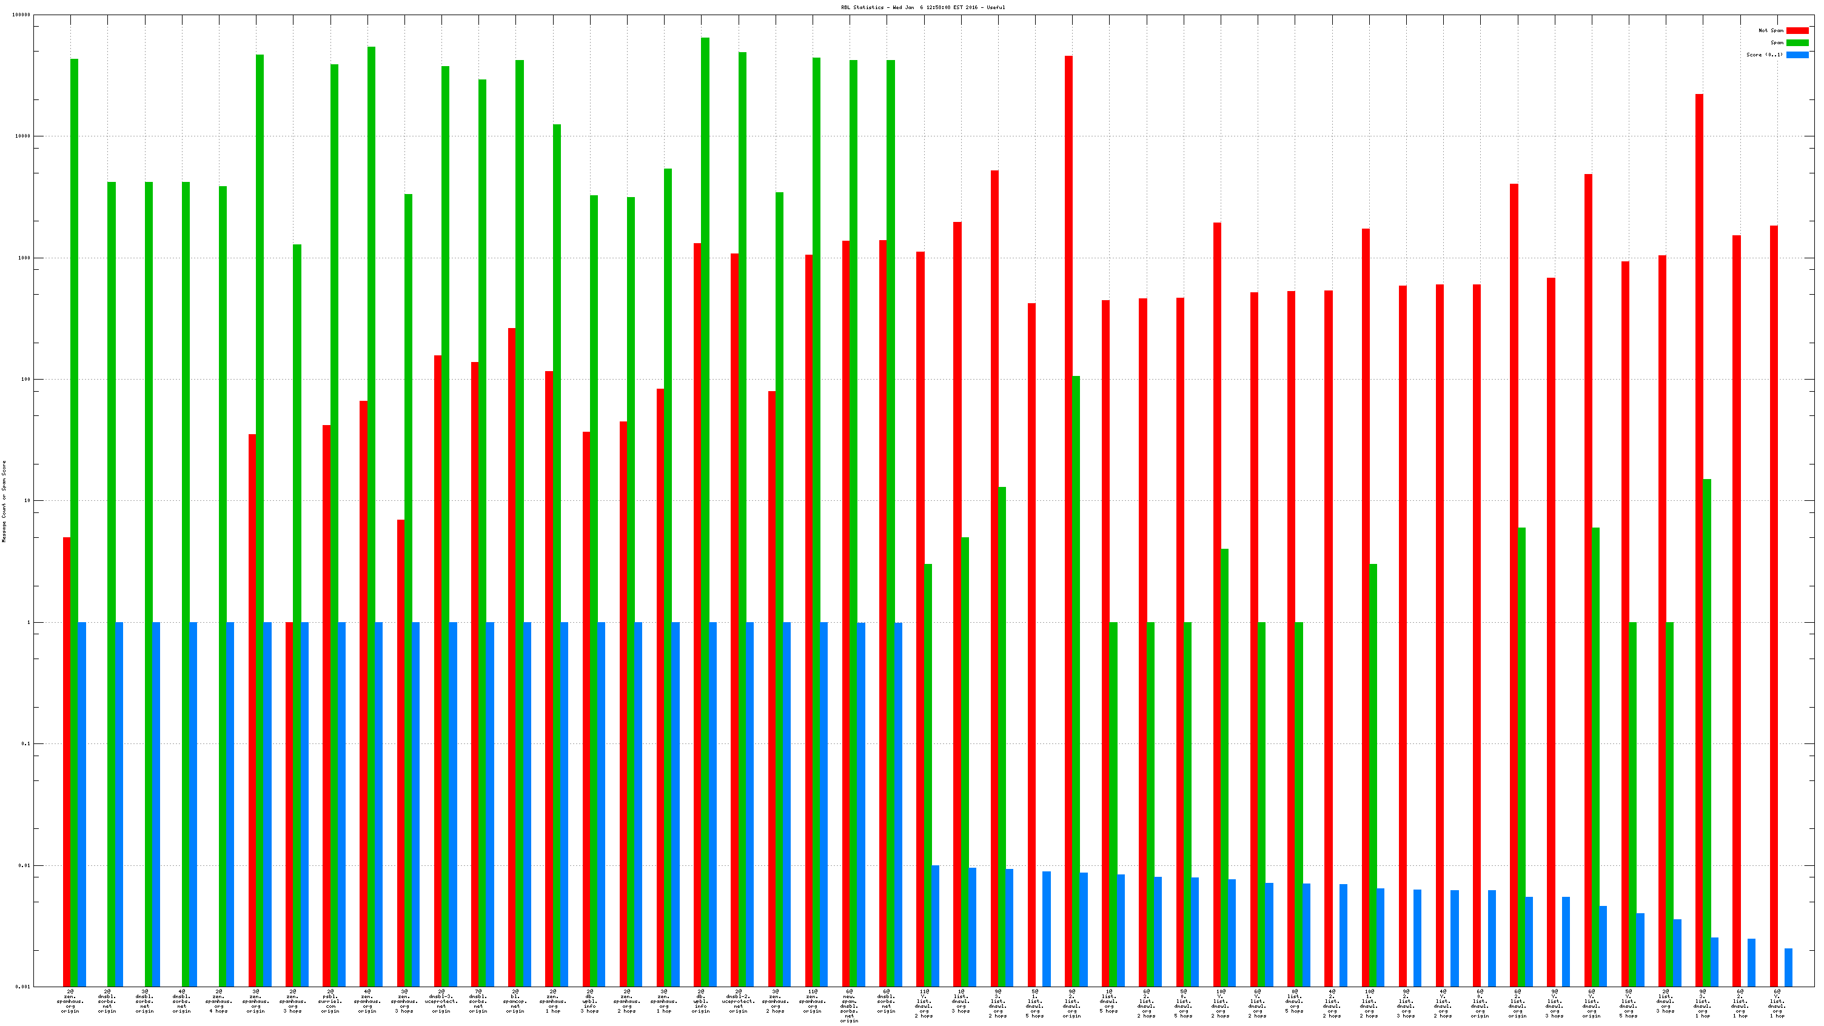Click the bl.spamcop.net origin x-axis label
1824x1026 pixels.
515,1001
